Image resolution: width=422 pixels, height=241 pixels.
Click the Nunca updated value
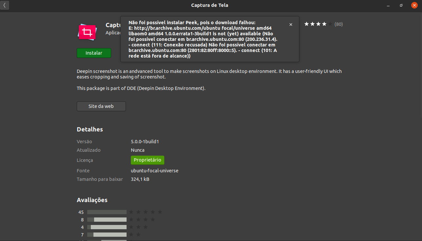click(138, 150)
